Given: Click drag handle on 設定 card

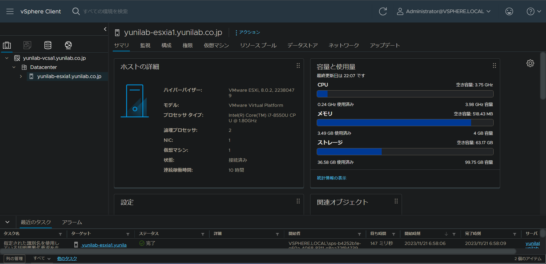Looking at the screenshot, I should point(298,201).
